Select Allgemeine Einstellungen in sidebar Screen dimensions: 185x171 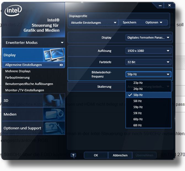(34, 65)
